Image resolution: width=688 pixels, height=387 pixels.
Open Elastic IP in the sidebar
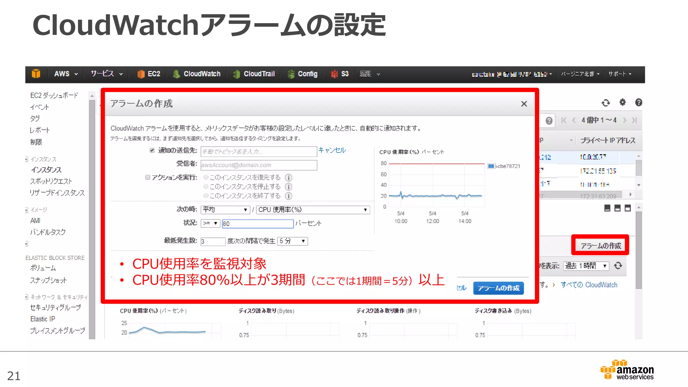(43, 319)
